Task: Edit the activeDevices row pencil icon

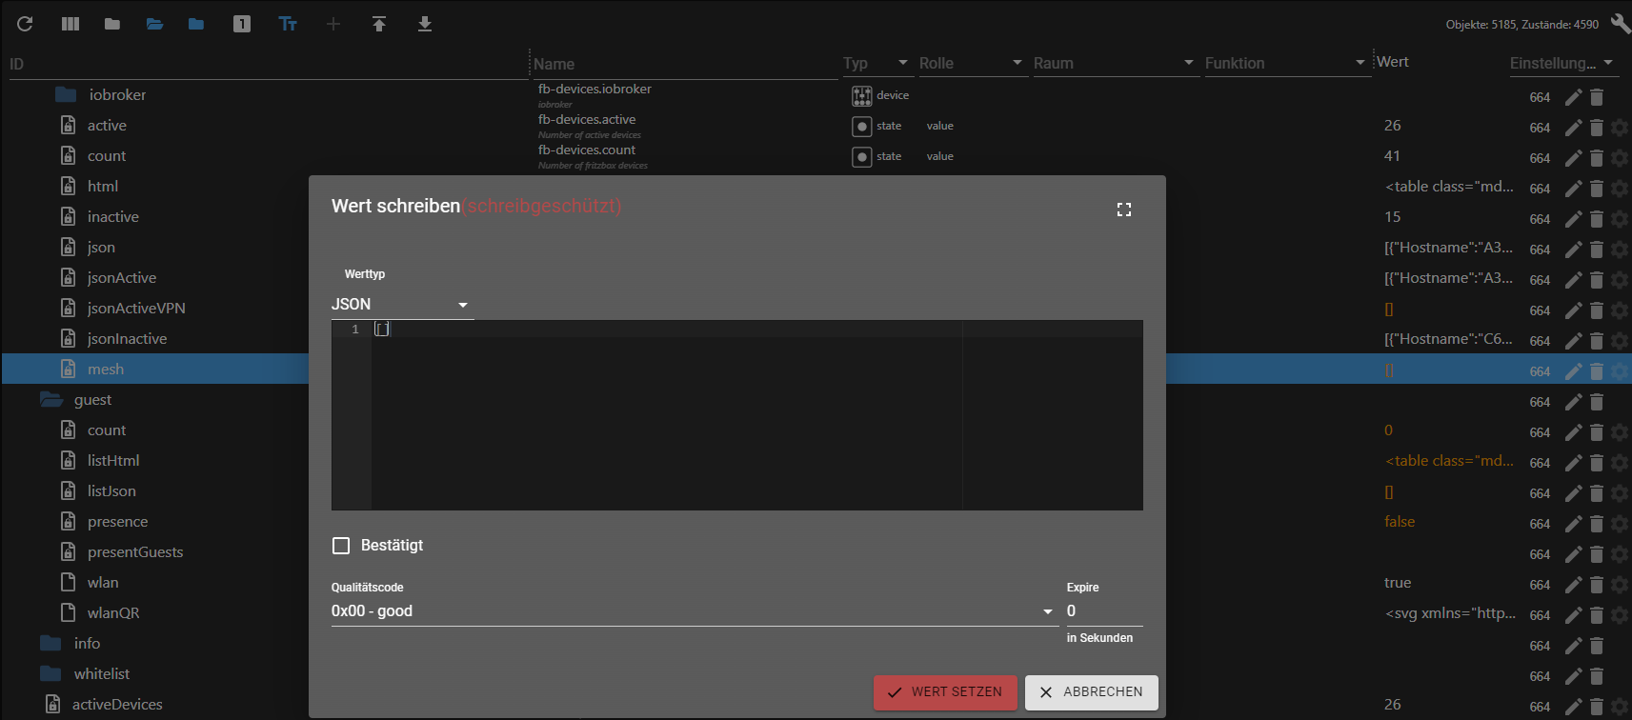Action: tap(1574, 707)
